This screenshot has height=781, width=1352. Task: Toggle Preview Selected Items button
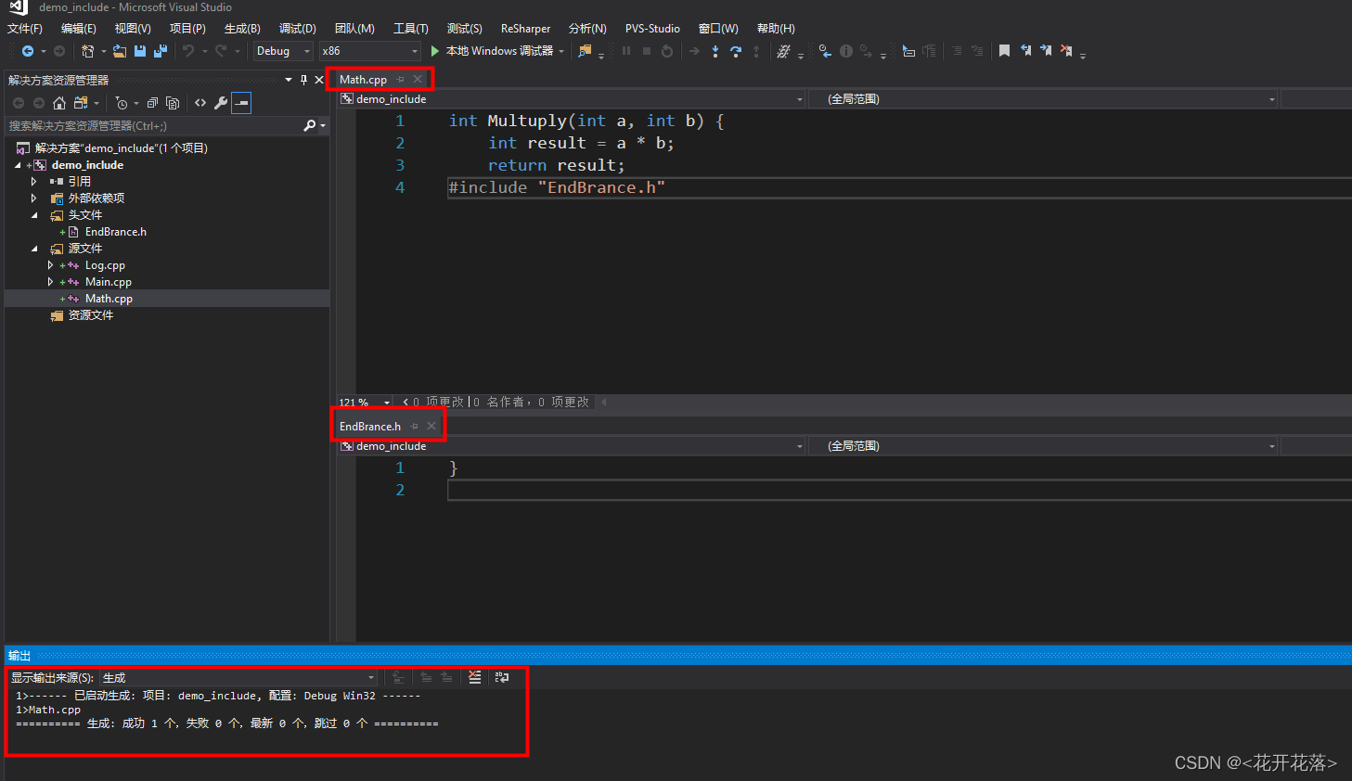(241, 103)
